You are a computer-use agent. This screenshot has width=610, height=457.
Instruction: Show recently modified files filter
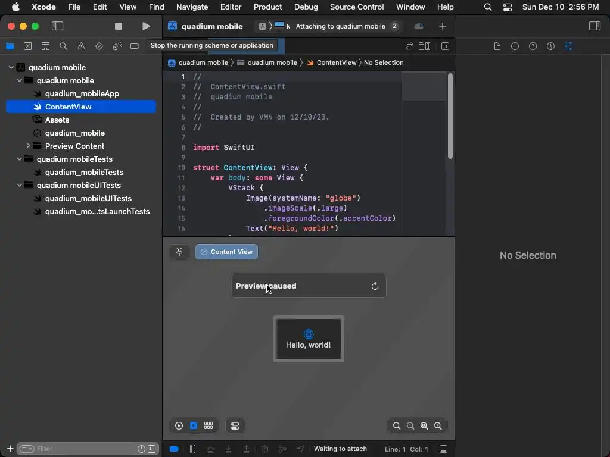pyautogui.click(x=141, y=449)
